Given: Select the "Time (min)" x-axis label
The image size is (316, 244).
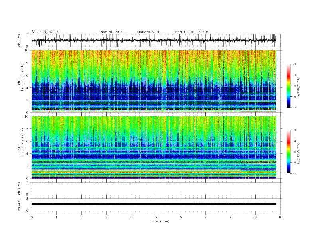Looking at the screenshot, I should (160, 221).
